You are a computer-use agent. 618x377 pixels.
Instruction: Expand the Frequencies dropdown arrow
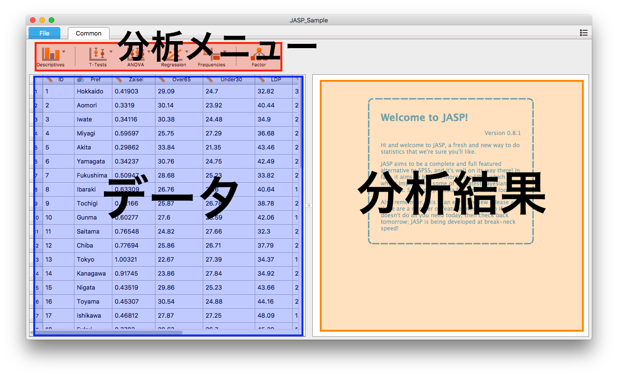coord(224,51)
